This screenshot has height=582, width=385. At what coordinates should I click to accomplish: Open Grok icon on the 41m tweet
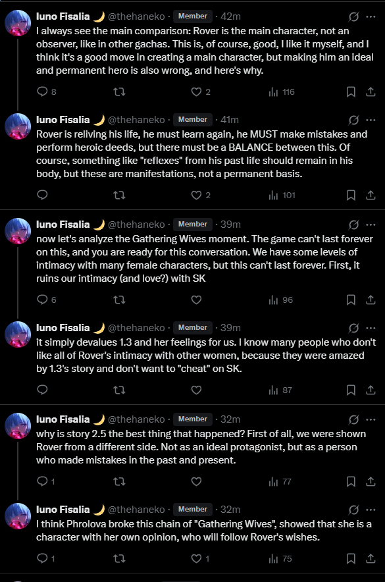pyautogui.click(x=353, y=120)
